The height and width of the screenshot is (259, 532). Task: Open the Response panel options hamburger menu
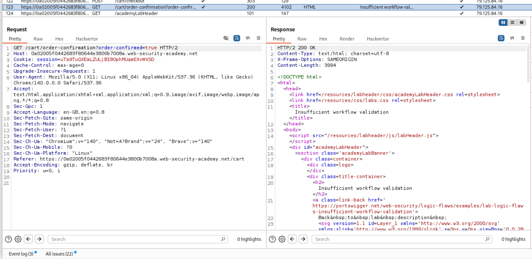click(x=523, y=38)
